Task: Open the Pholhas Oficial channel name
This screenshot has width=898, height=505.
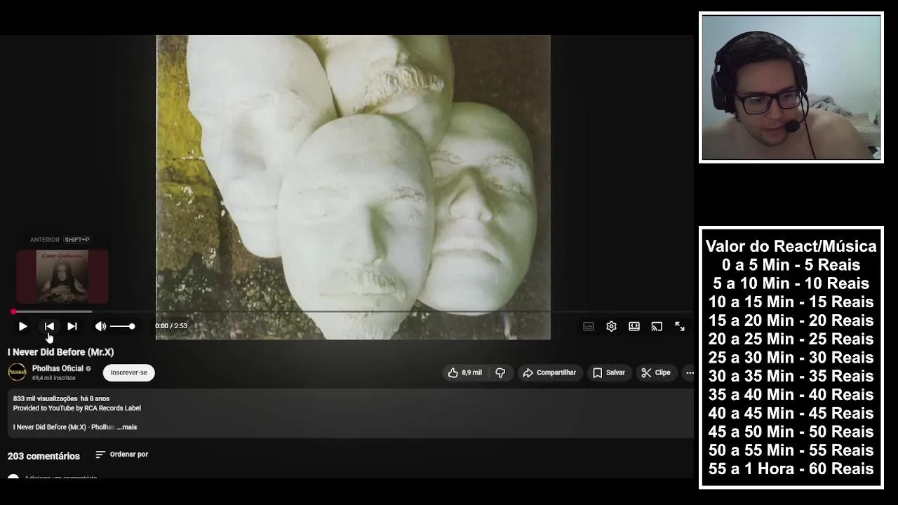Action: point(58,368)
